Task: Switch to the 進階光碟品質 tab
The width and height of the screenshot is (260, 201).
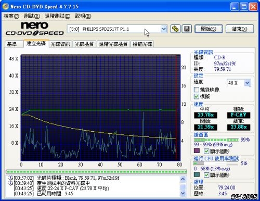Action: point(113,44)
